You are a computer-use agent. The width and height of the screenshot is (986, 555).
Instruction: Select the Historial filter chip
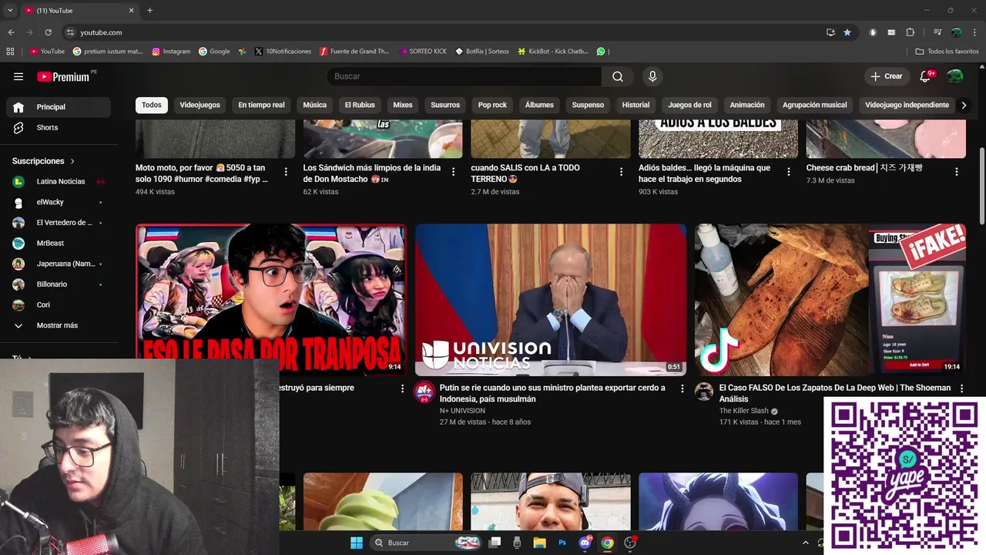[x=636, y=105]
